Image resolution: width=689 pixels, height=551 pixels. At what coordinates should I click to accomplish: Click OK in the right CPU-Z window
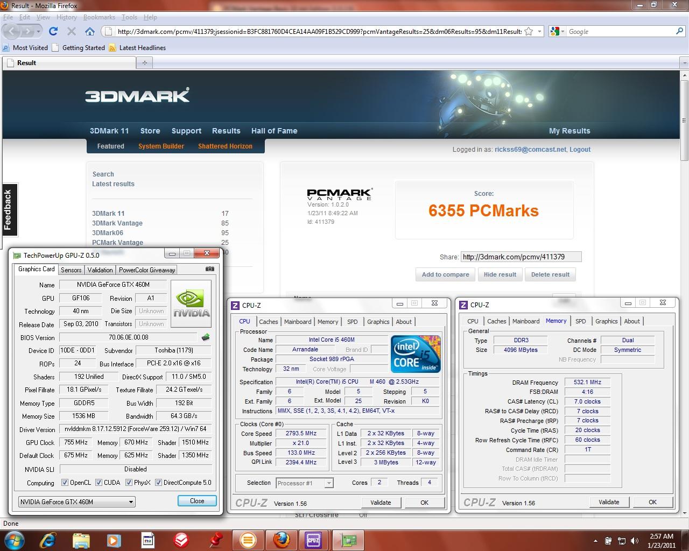[652, 502]
